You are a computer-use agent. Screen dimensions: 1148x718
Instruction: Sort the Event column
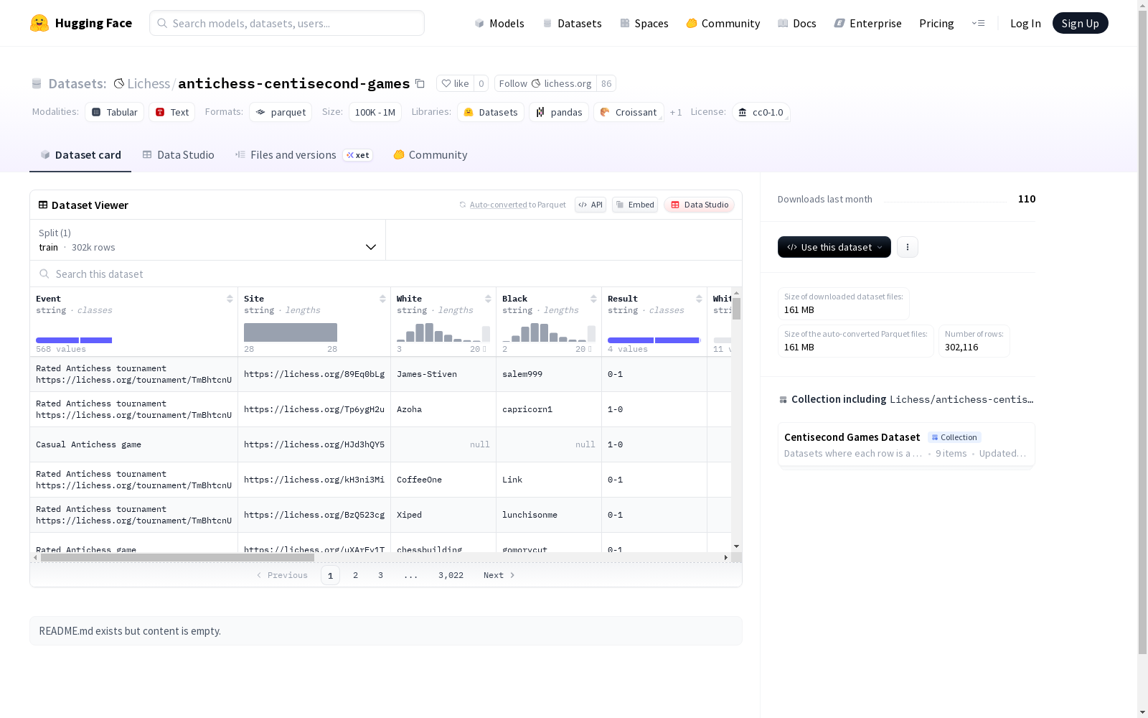[230, 299]
